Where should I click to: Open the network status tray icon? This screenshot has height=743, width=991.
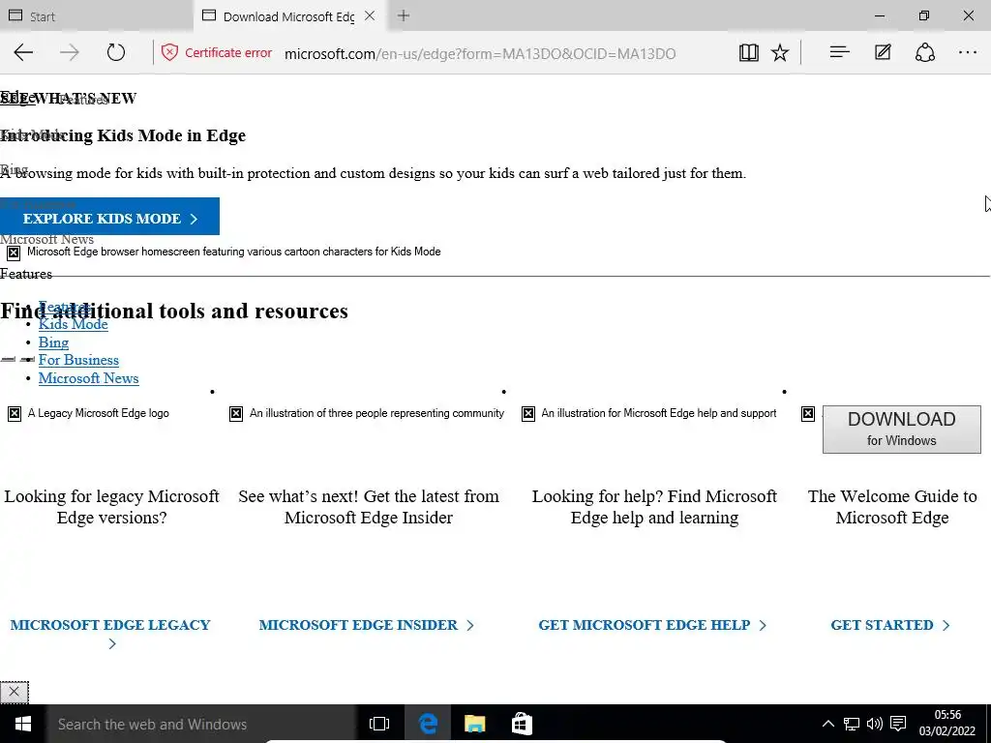tap(852, 724)
